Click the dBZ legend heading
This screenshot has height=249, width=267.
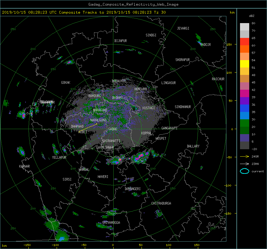click(252, 16)
